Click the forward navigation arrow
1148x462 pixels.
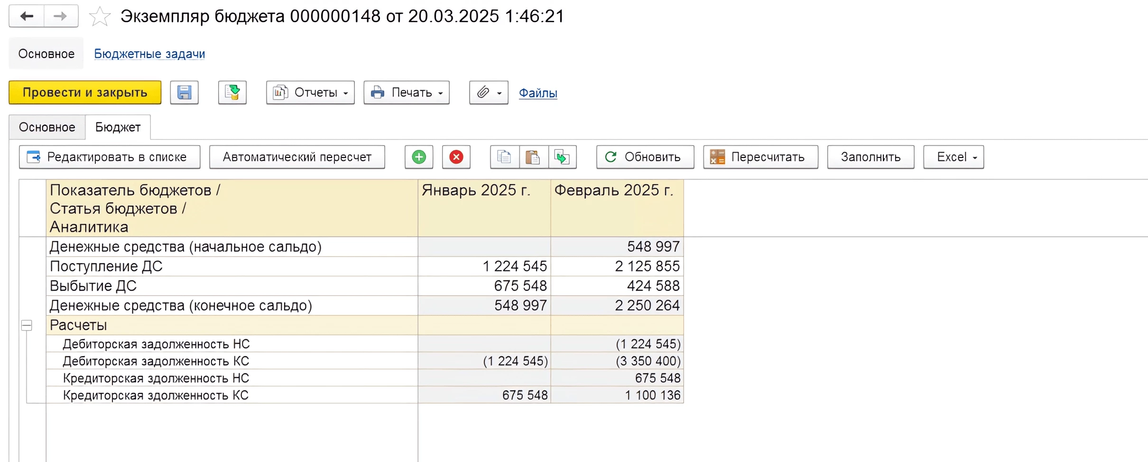point(61,16)
